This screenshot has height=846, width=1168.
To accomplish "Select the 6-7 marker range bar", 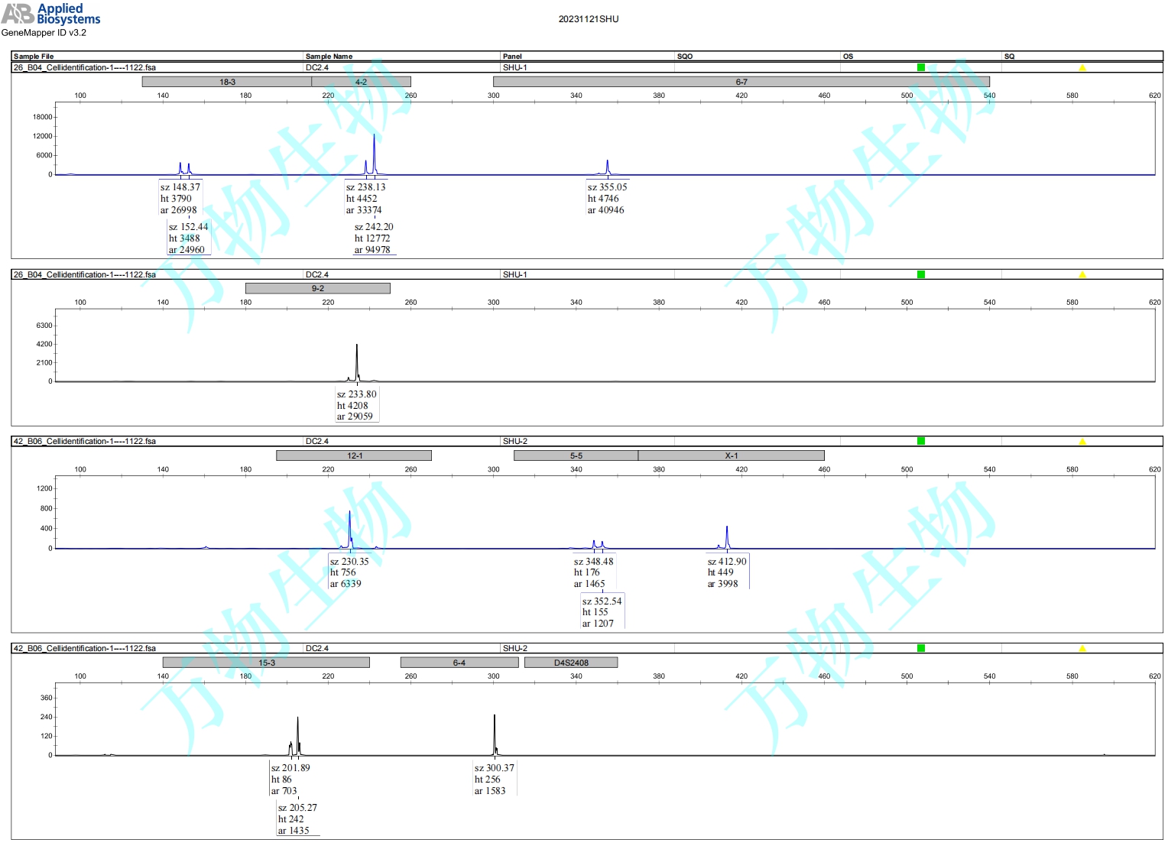I will click(741, 82).
